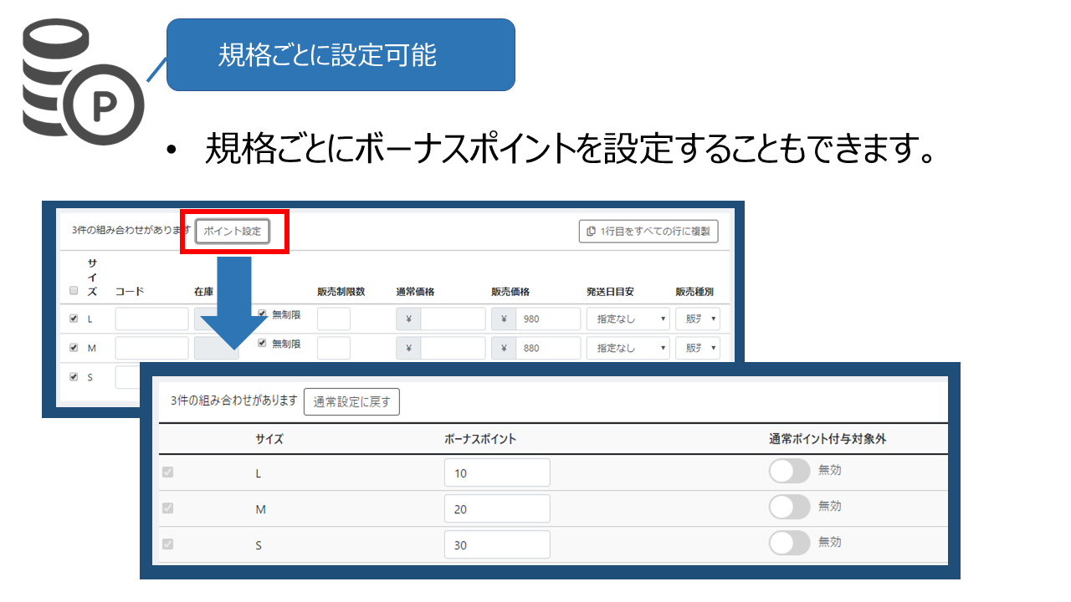Click the コード input for size L
This screenshot has height=602, width=1071.
click(x=151, y=319)
